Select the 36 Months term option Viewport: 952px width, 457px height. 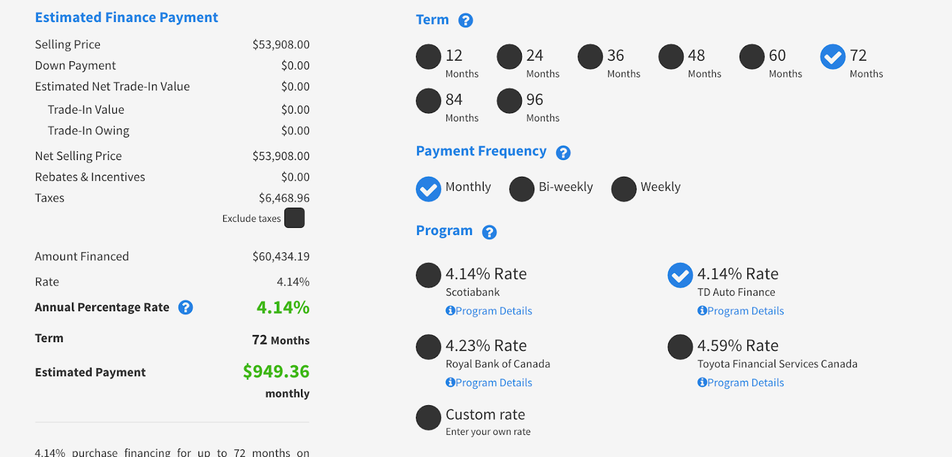click(x=590, y=57)
